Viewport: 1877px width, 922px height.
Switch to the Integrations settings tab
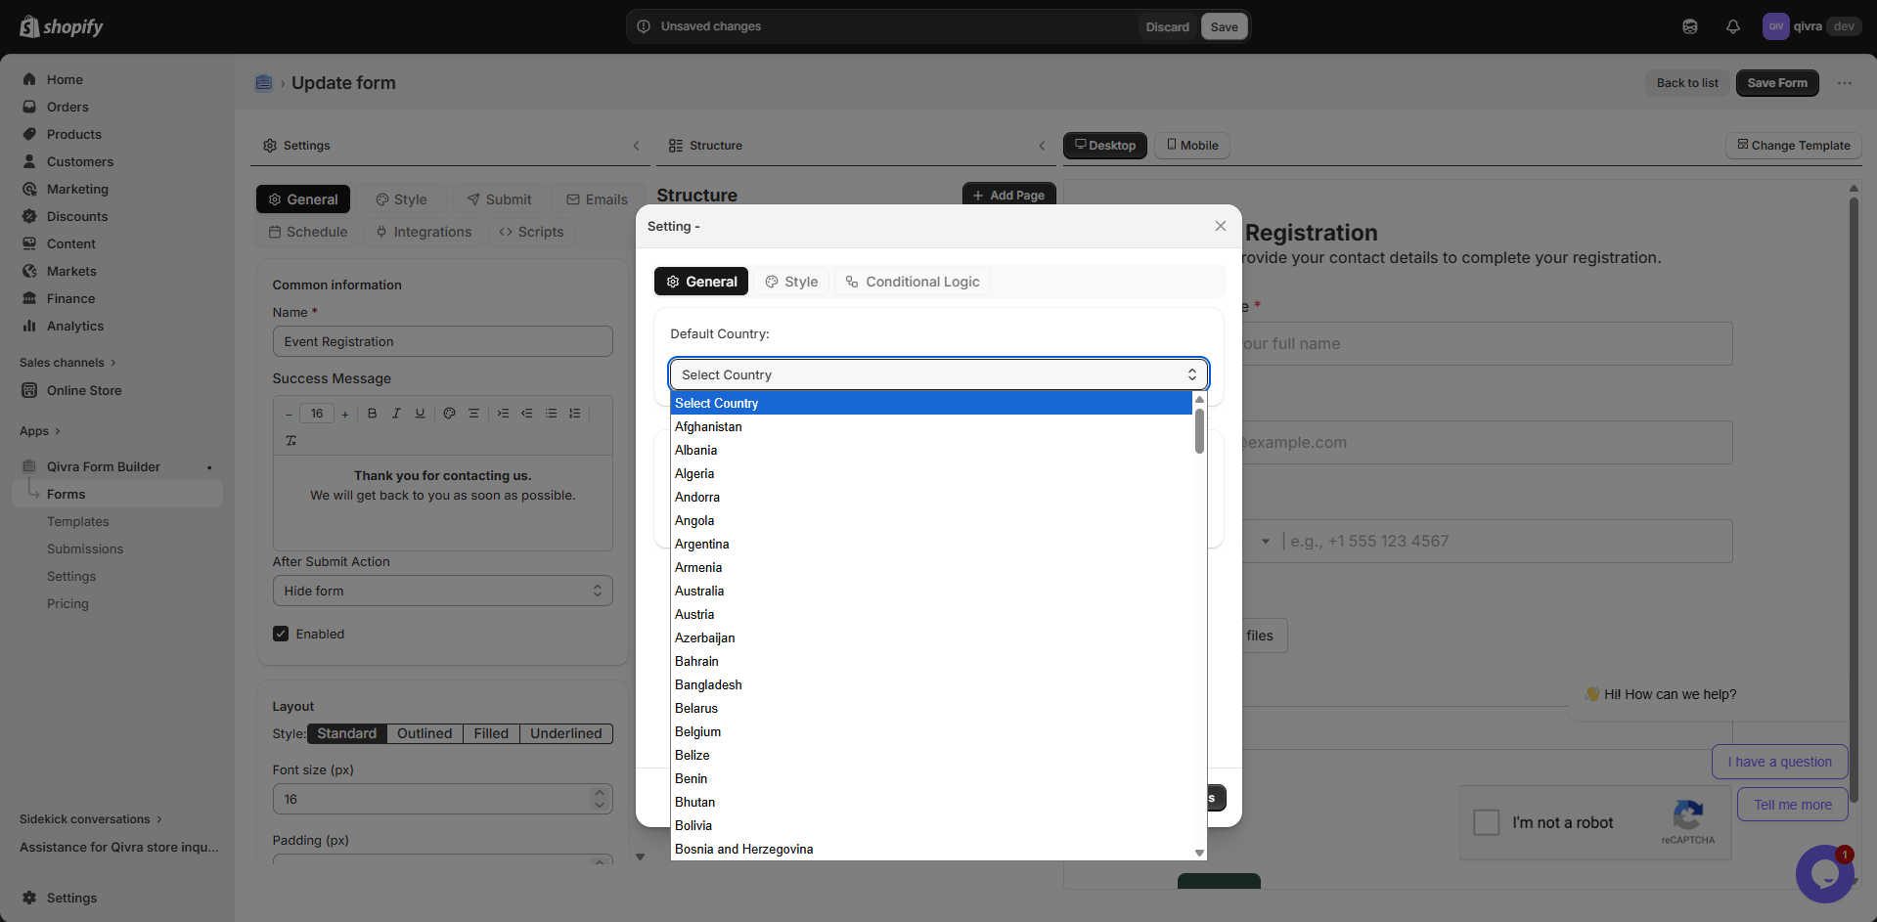[424, 232]
